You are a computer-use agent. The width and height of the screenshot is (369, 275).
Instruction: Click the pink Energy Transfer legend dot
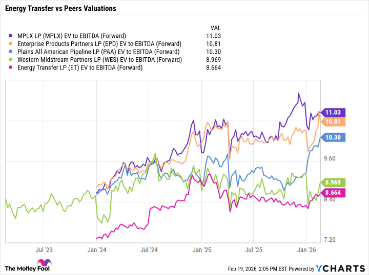pos(12,67)
